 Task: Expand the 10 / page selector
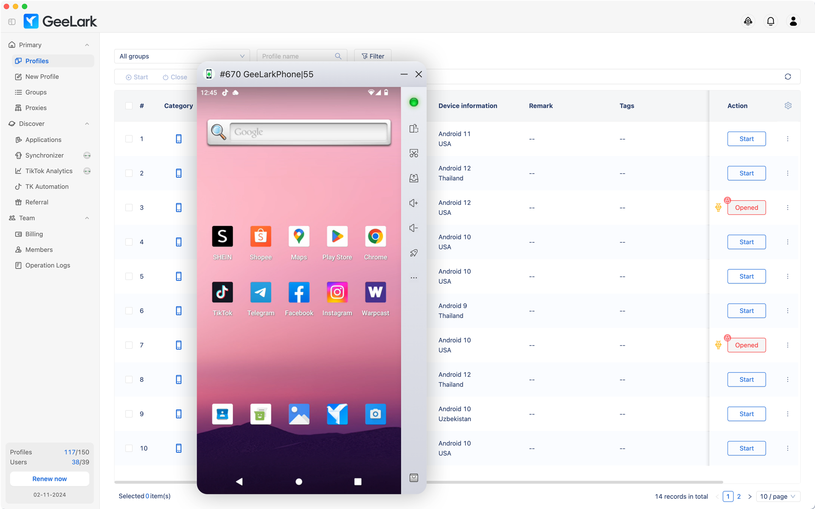tap(778, 496)
